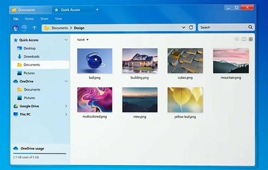Image resolution: width=268 pixels, height=170 pixels.
Task: Click the cubes.png file name
Action: [185, 78]
